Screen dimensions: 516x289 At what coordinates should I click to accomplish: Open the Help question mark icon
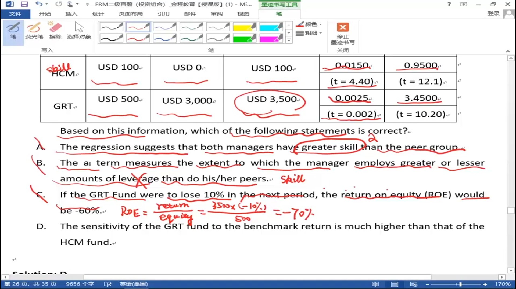pyautogui.click(x=449, y=4)
